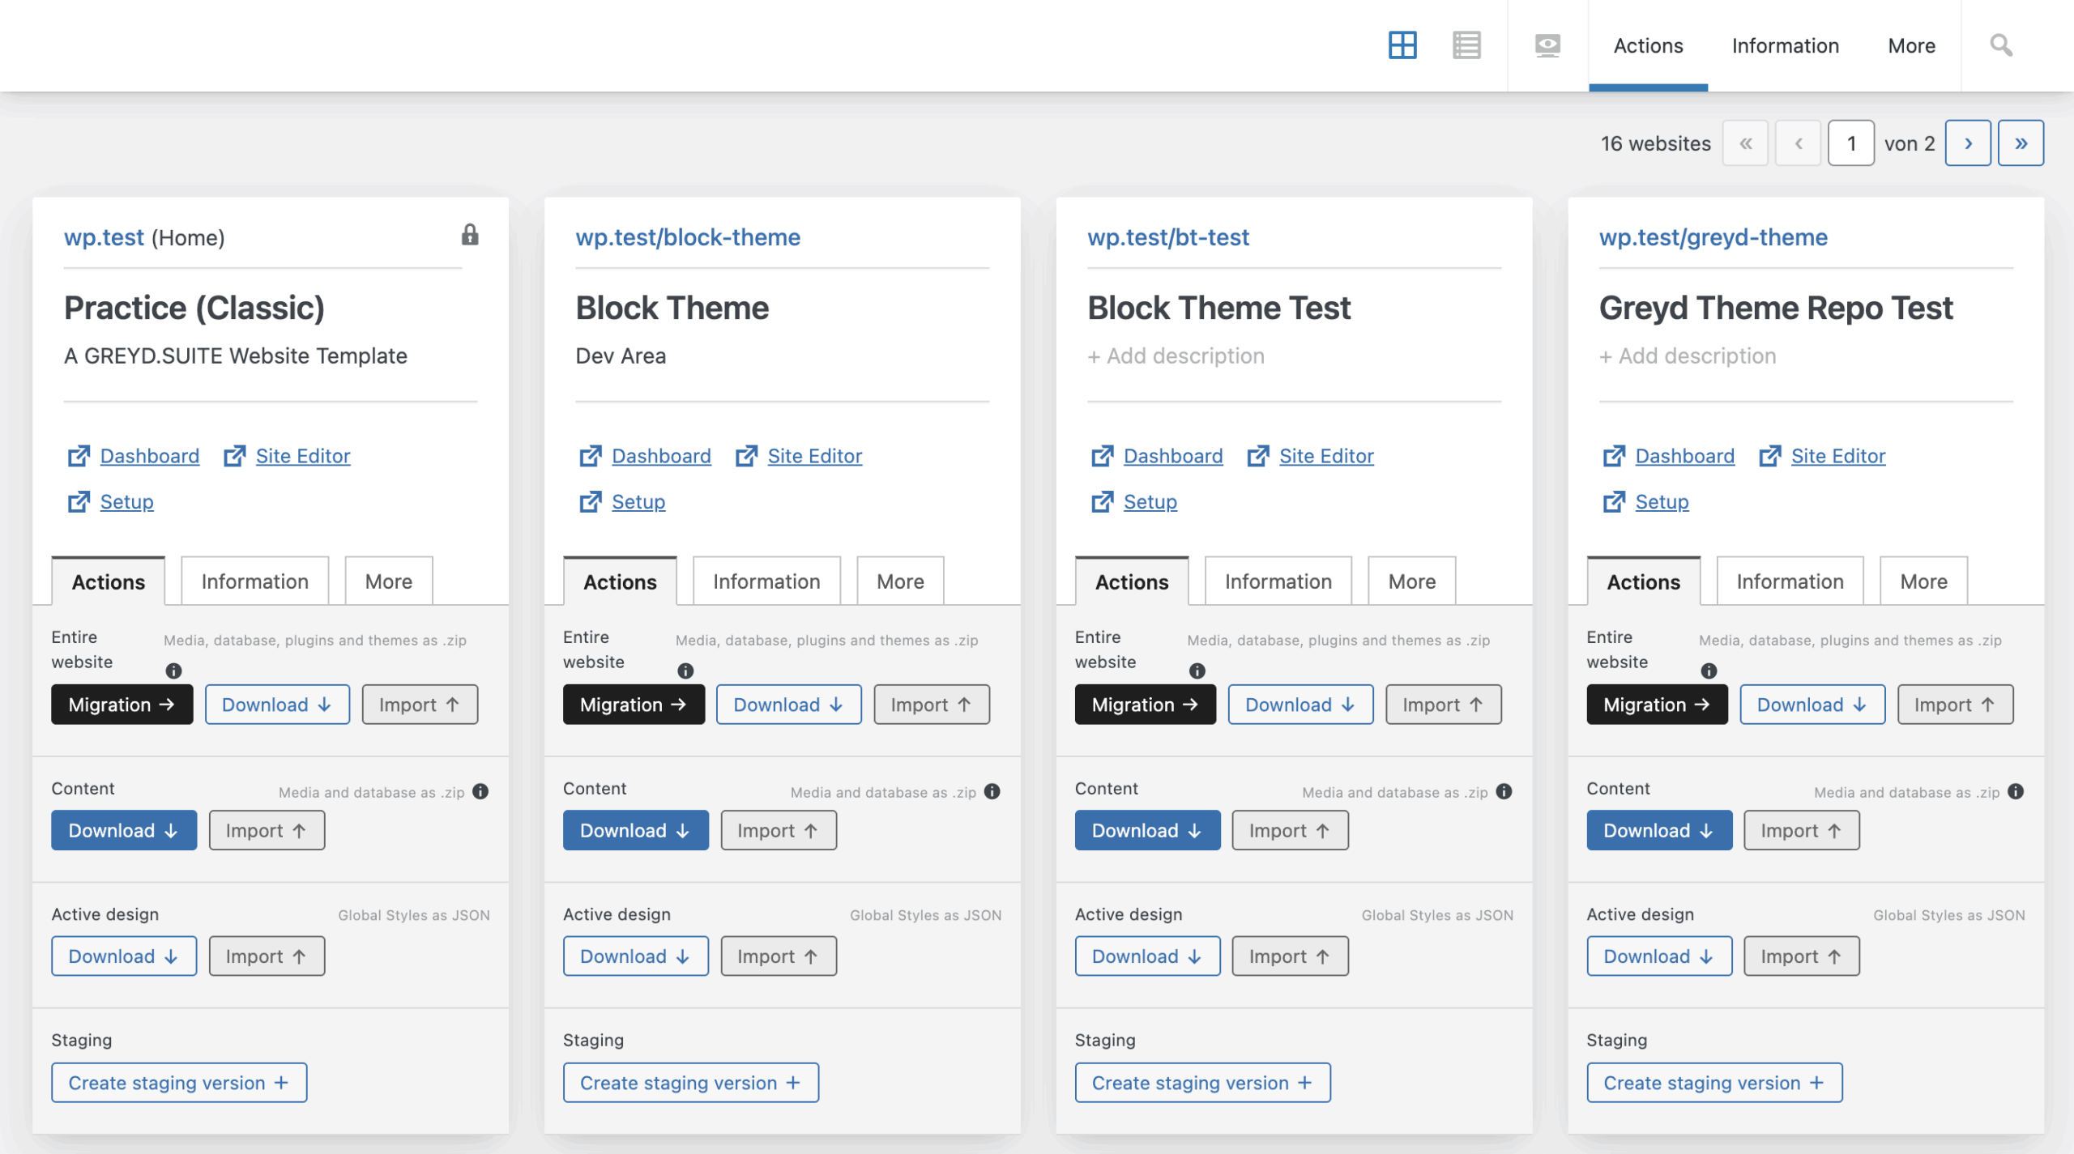
Task: Jump to last page double arrow
Action: point(2021,143)
